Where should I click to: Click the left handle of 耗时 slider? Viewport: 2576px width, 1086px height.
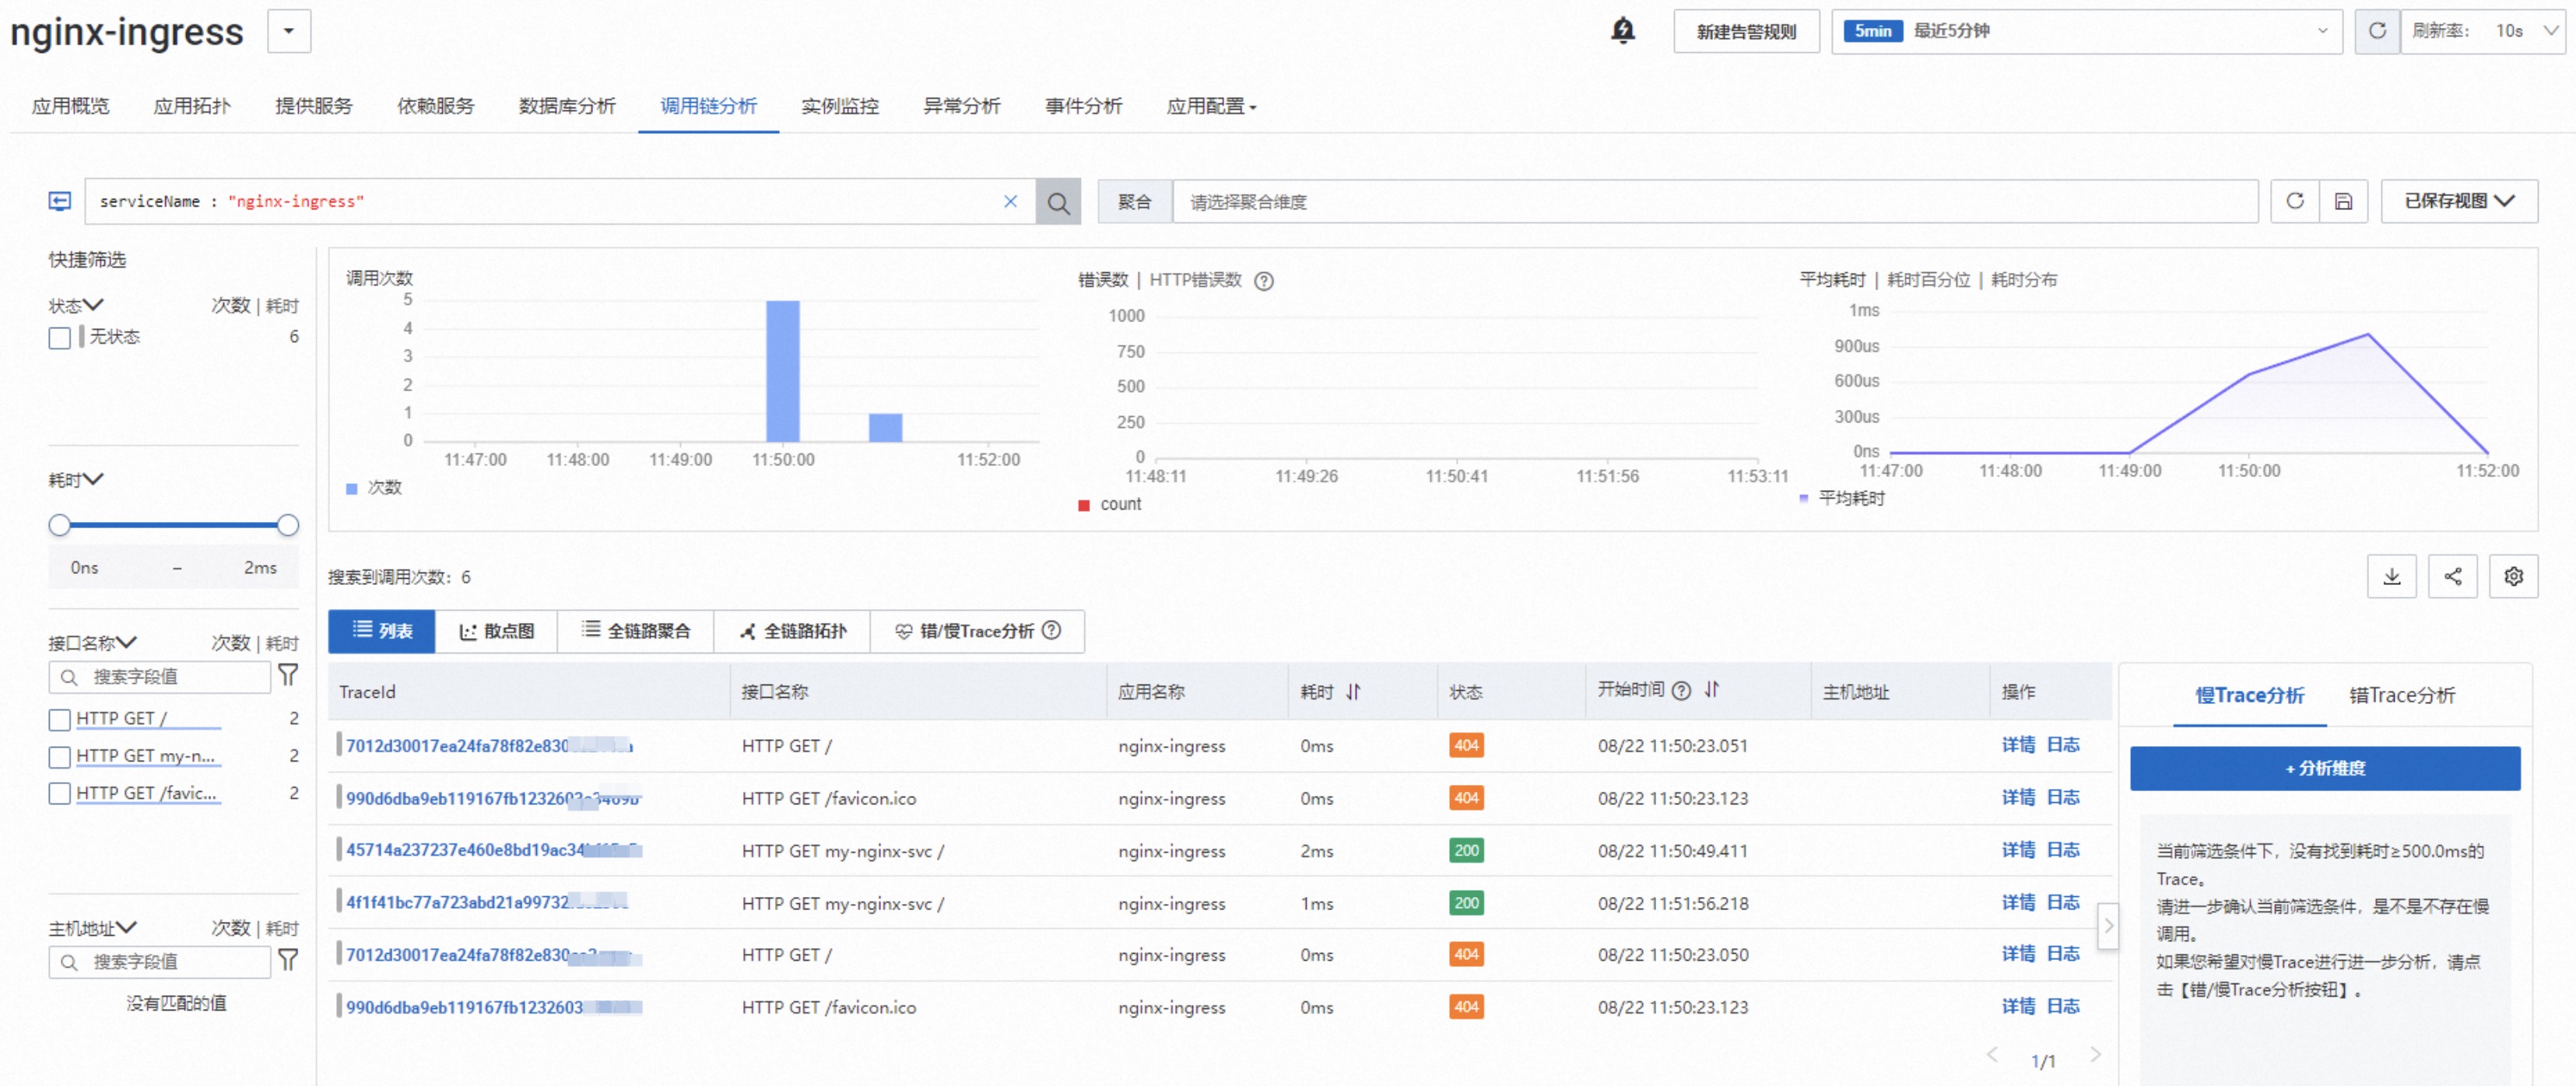pos(60,525)
